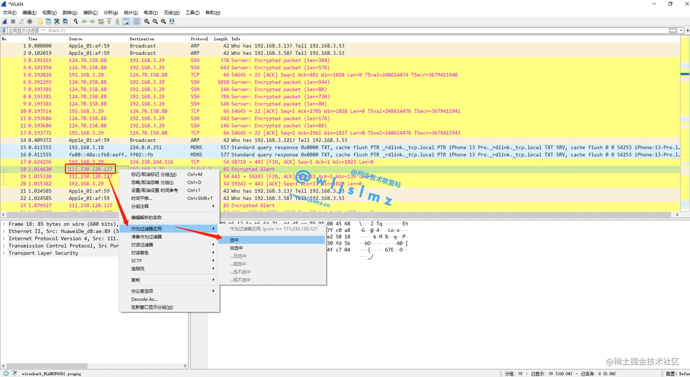The height and width of the screenshot is (377, 690).
Task: Choose 忽略/取消忽略 分组(I)
Action: coord(169,183)
